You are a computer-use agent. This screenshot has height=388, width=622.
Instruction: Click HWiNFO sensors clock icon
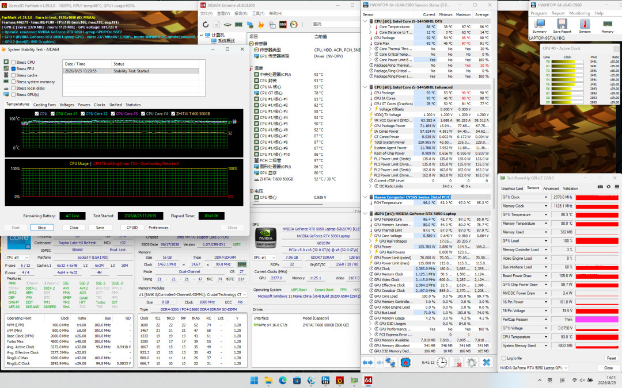point(442,362)
